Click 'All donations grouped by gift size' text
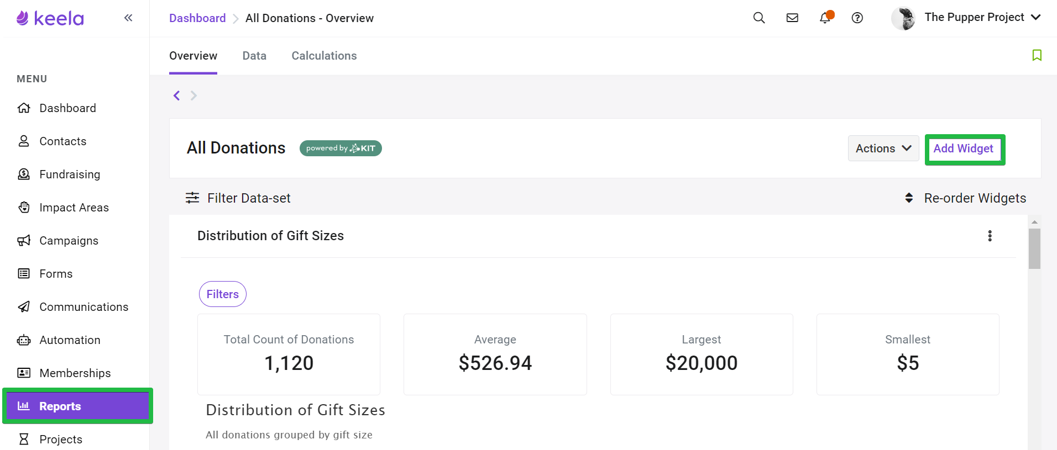Screen dimensions: 1057x450 [x=289, y=435]
